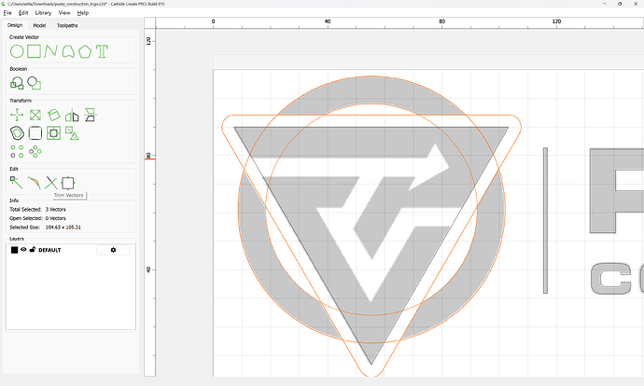Click the 'Open Selected: 0 Vectors' info text
The width and height of the screenshot is (644, 386).
point(37,218)
